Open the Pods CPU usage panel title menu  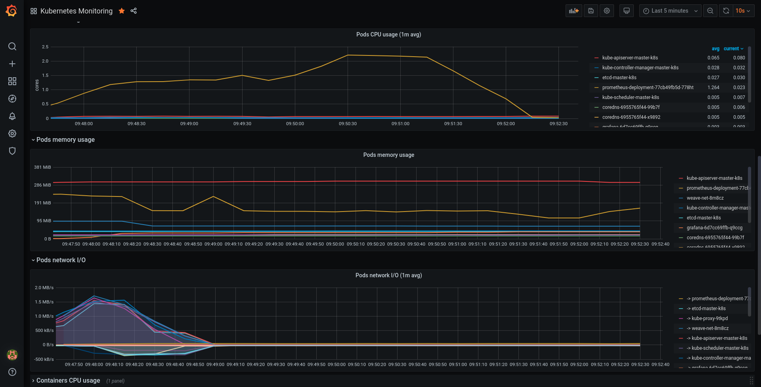[388, 34]
